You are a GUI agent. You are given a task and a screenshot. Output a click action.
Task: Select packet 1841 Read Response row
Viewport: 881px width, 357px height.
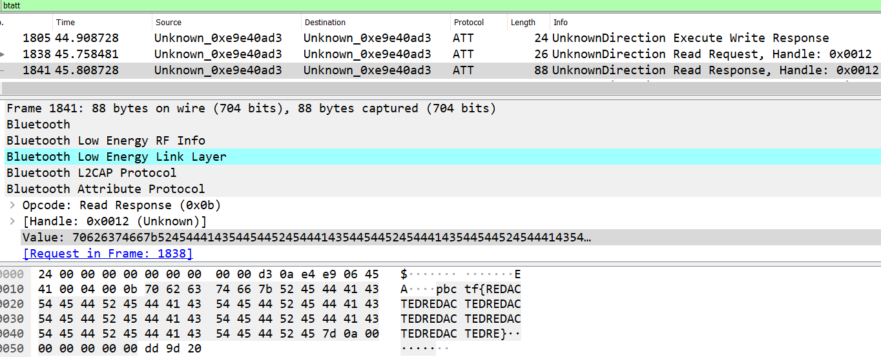pyautogui.click(x=440, y=70)
